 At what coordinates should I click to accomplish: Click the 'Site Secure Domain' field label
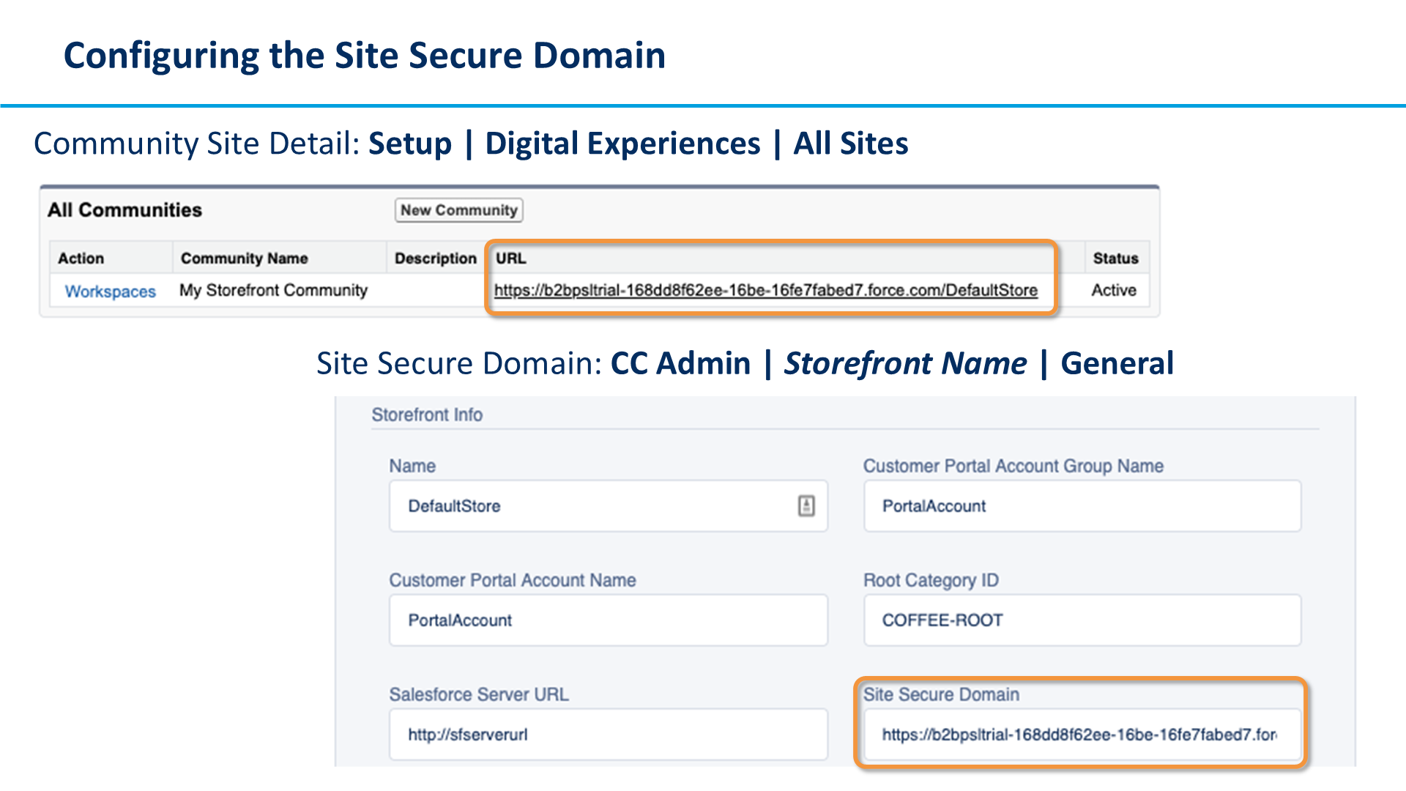[941, 694]
